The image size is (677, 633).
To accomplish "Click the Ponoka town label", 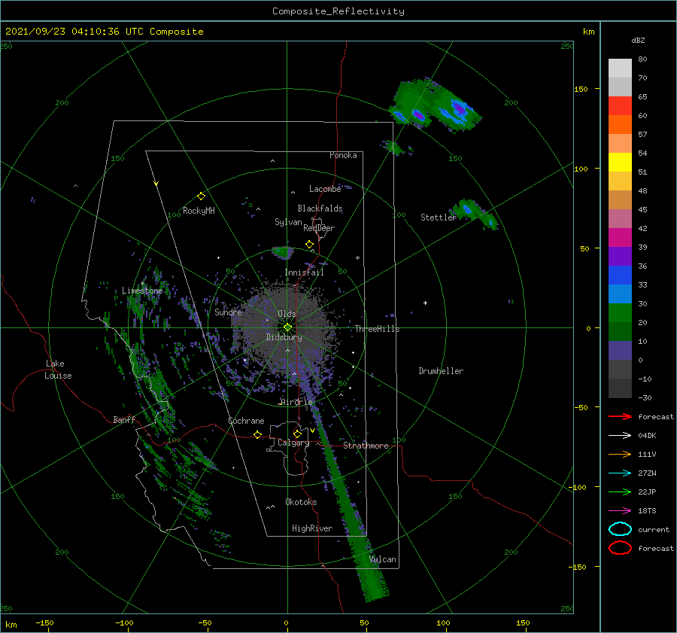I will (343, 155).
